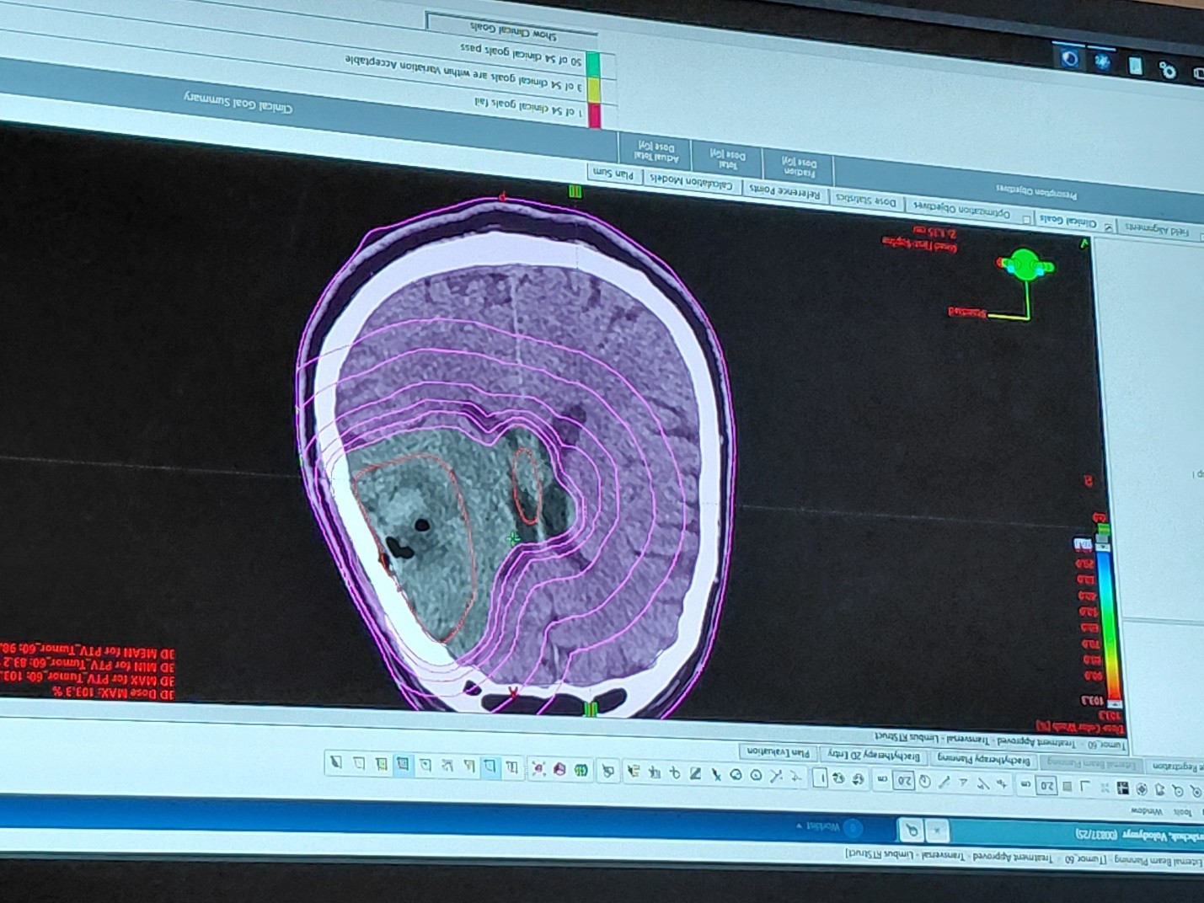The width and height of the screenshot is (1204, 903).
Task: Open the Dose Statistics tab
Action: click(x=865, y=202)
